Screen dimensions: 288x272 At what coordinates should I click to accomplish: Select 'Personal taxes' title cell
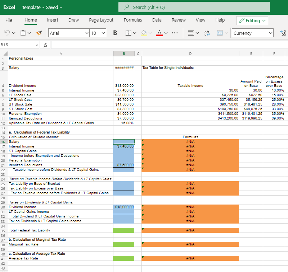coord(60,58)
